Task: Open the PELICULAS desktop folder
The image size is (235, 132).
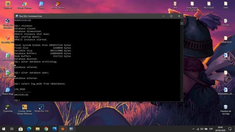Action: click(209, 5)
